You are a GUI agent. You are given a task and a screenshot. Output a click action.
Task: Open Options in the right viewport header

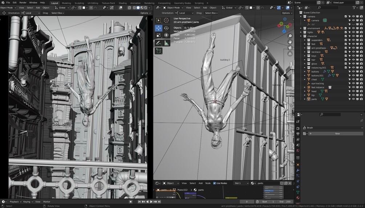point(287,13)
